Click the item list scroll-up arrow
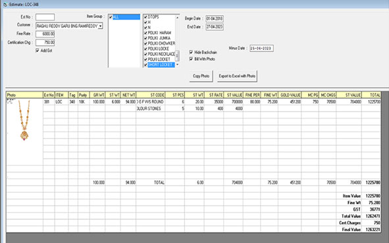 177,17
